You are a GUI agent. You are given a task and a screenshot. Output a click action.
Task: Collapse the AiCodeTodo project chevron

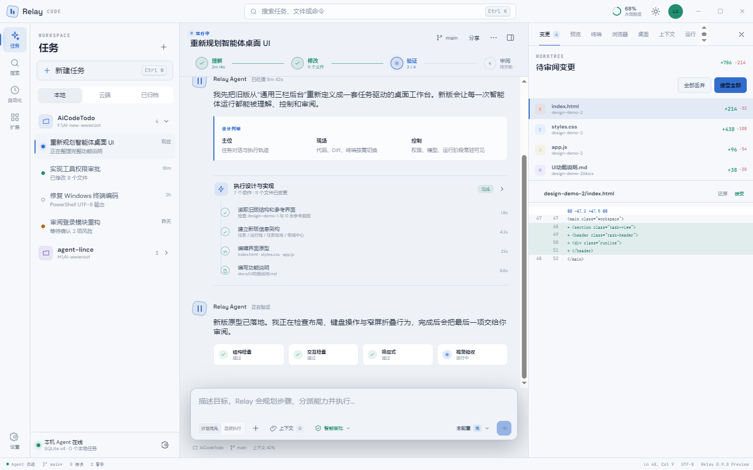point(166,121)
